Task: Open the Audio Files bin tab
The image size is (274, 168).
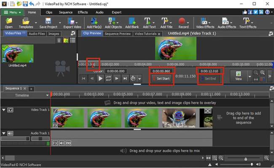Action: click(x=37, y=34)
